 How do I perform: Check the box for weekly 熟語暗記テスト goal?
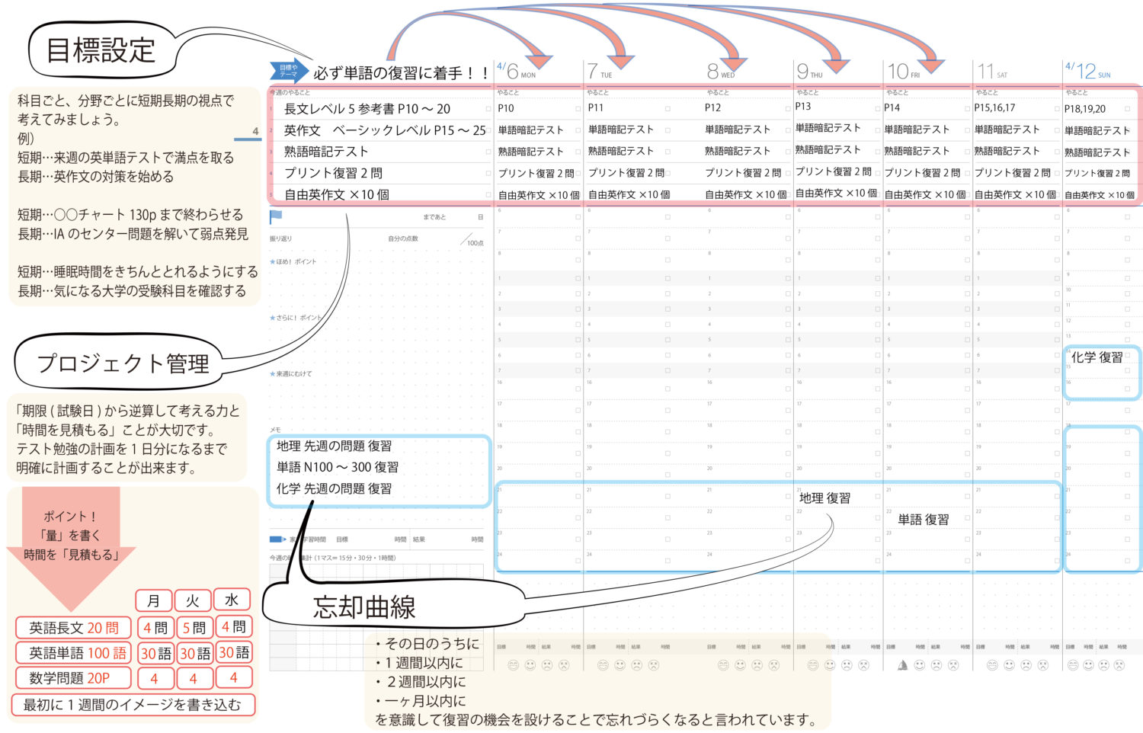point(488,152)
